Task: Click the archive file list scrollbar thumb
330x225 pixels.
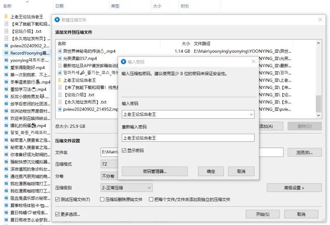Action: click(318, 104)
